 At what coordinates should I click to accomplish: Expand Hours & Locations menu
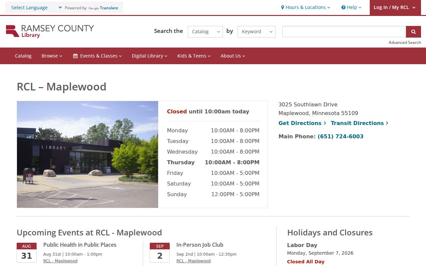point(306,7)
